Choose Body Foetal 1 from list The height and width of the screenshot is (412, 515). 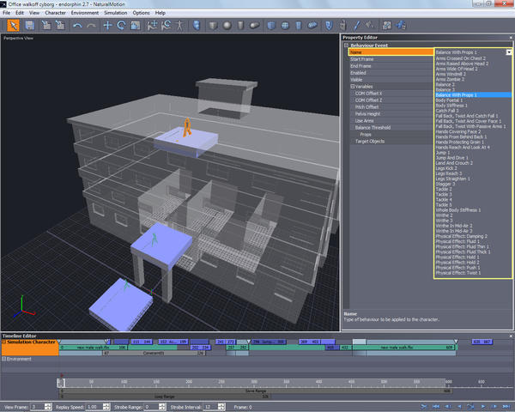449,100
